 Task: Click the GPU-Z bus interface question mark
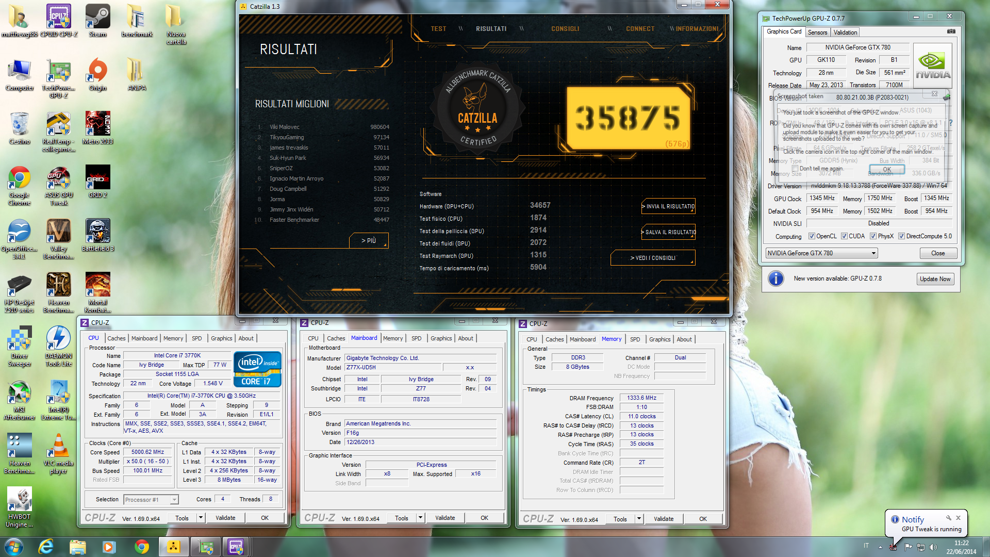pos(951,123)
